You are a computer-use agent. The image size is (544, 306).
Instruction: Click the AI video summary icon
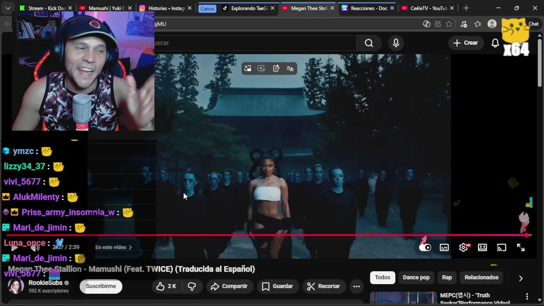(276, 68)
